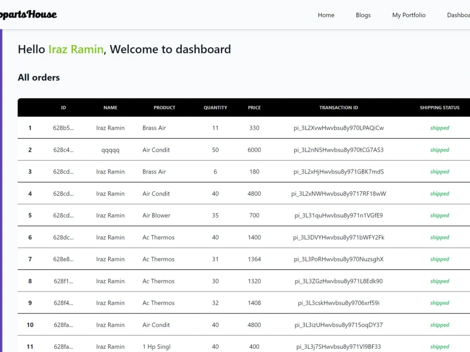470x352 pixels.
Task: Click the PartsHouse logo
Action: [x=28, y=15]
